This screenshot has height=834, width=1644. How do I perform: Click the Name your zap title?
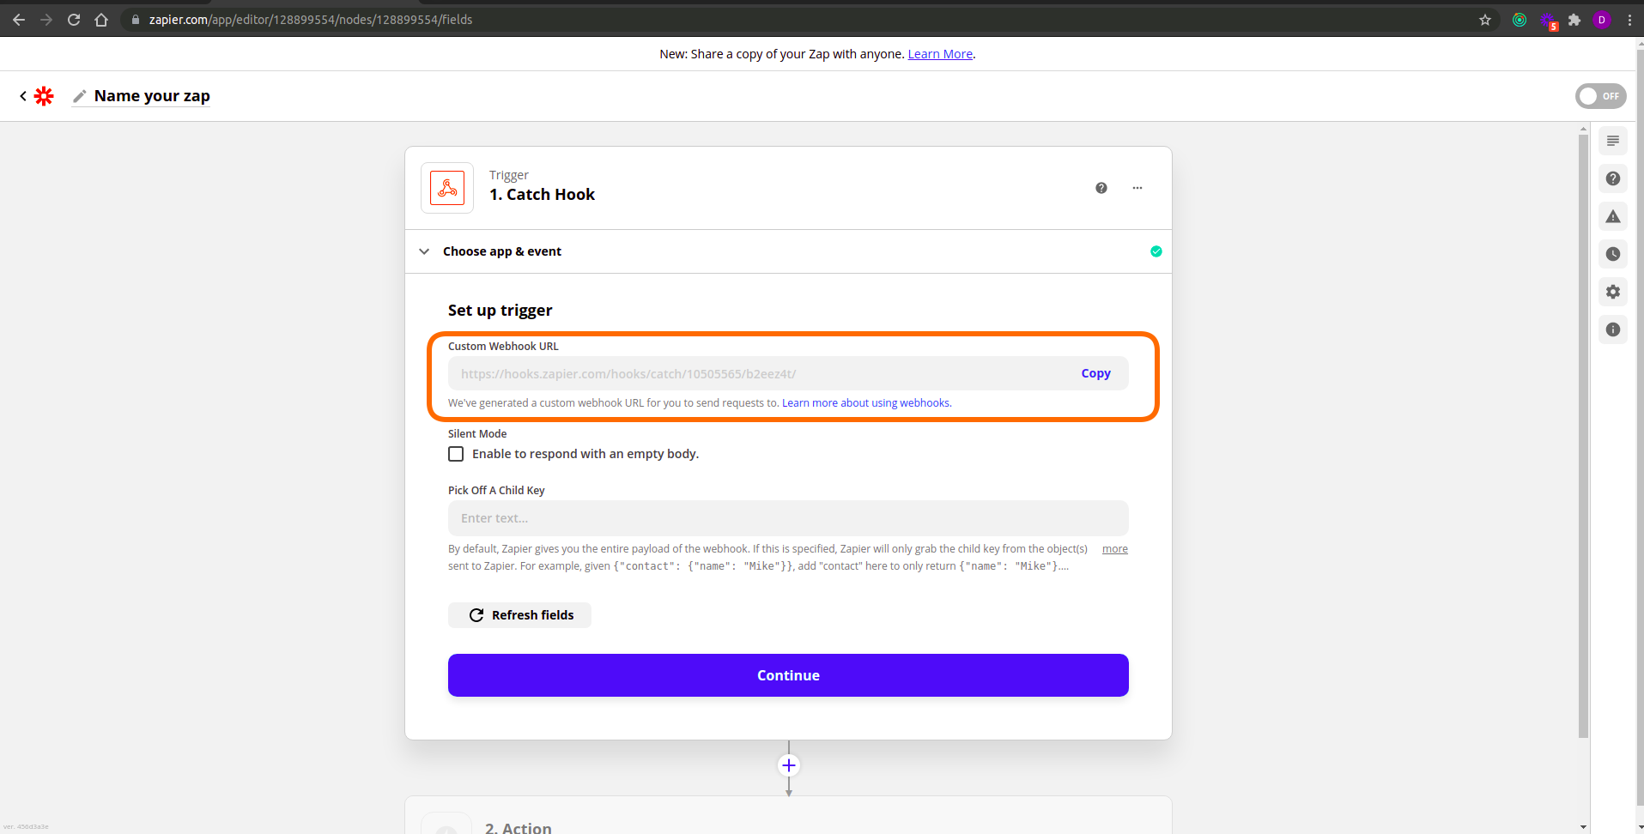[152, 96]
